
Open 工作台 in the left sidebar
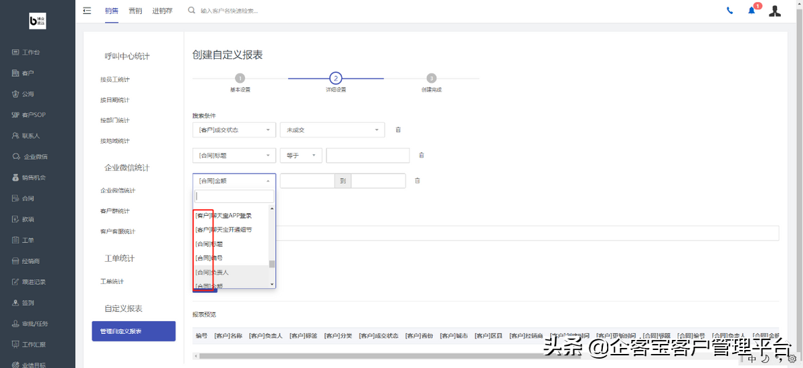(x=27, y=52)
